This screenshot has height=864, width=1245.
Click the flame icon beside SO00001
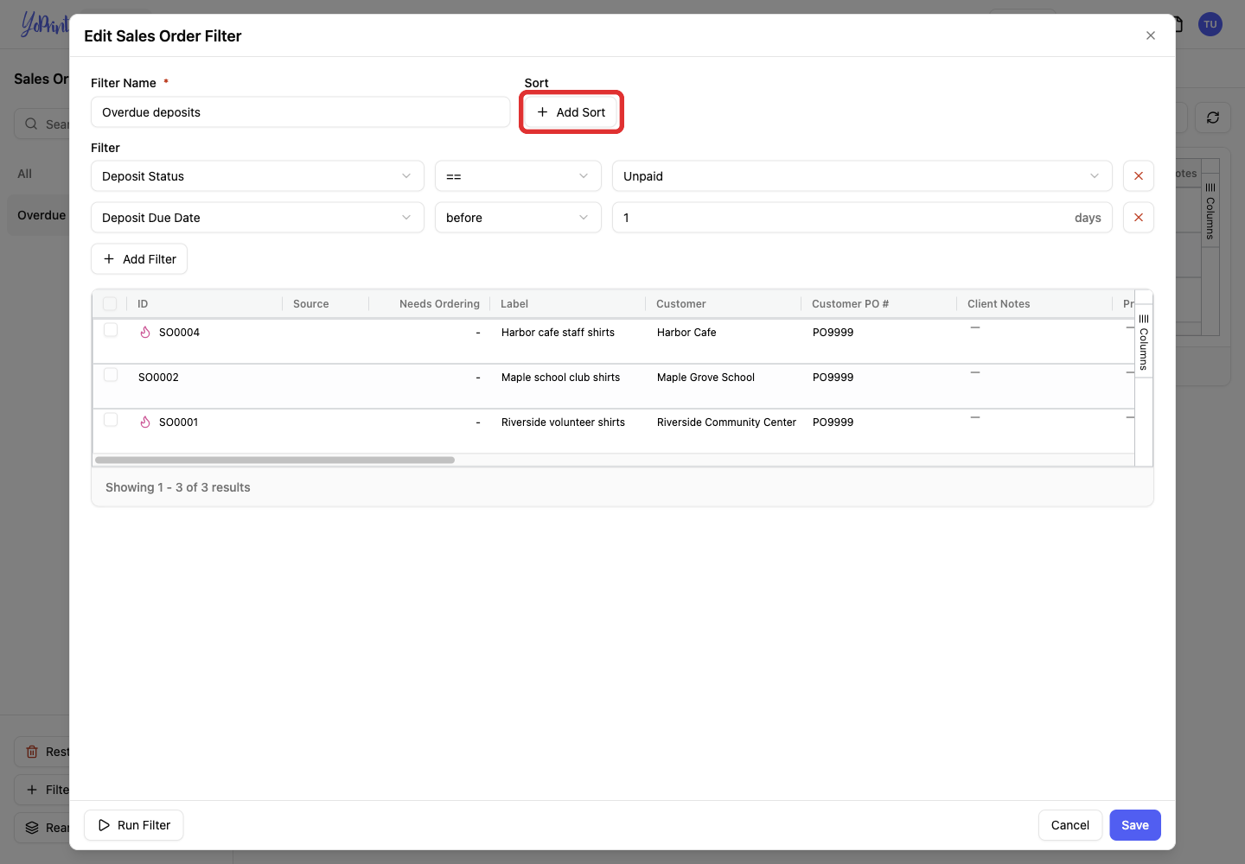pos(145,422)
